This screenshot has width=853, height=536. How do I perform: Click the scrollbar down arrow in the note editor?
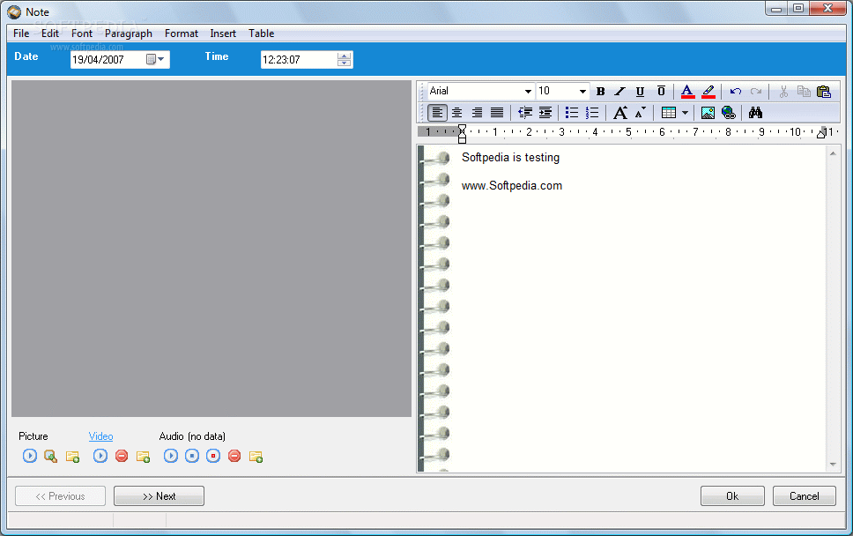pyautogui.click(x=833, y=465)
